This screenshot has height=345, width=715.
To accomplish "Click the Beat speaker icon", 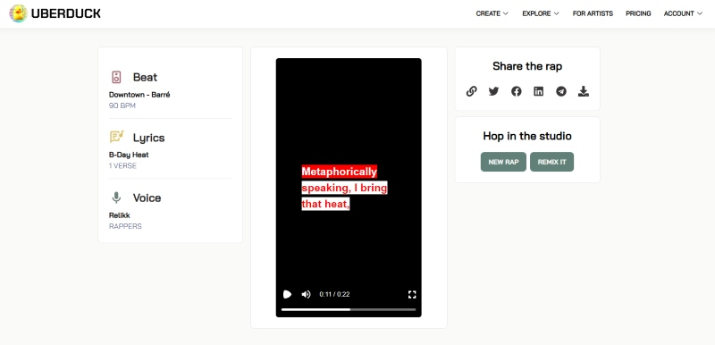I will (116, 77).
